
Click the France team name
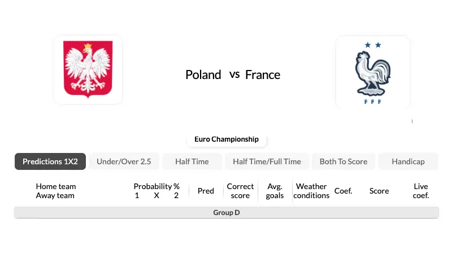tap(263, 75)
